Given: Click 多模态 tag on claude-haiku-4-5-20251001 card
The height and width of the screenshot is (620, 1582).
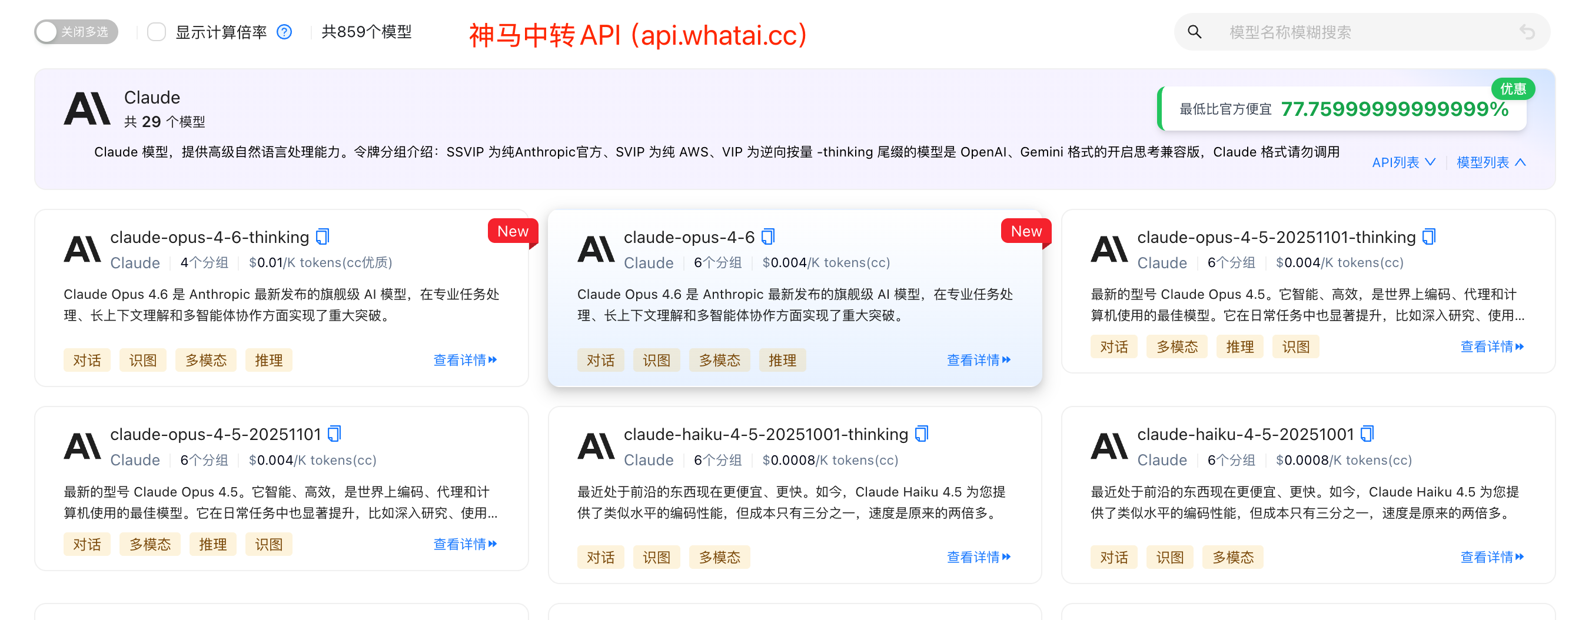Looking at the screenshot, I should [1233, 557].
